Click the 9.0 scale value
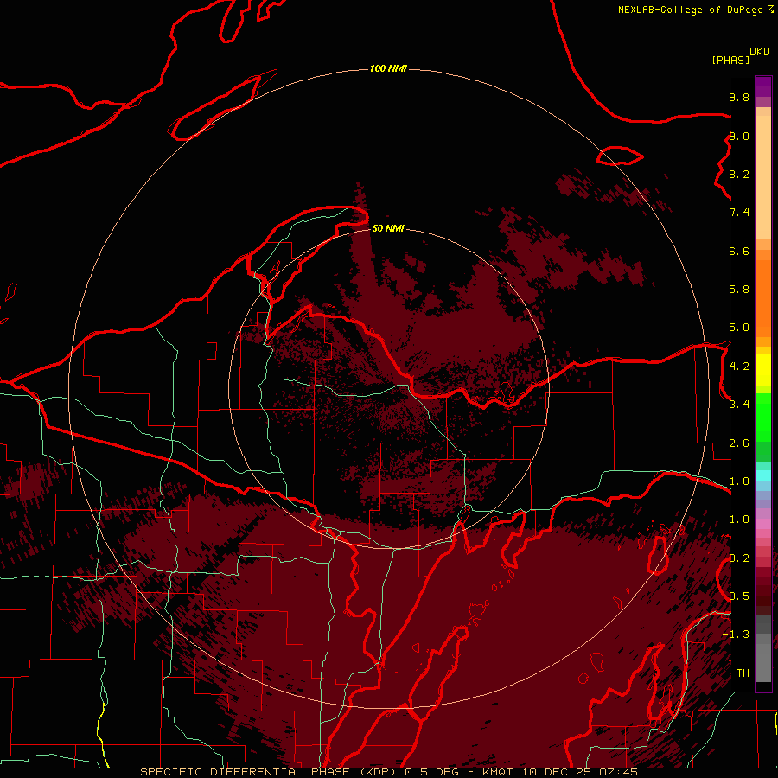The height and width of the screenshot is (778, 778). coord(739,136)
